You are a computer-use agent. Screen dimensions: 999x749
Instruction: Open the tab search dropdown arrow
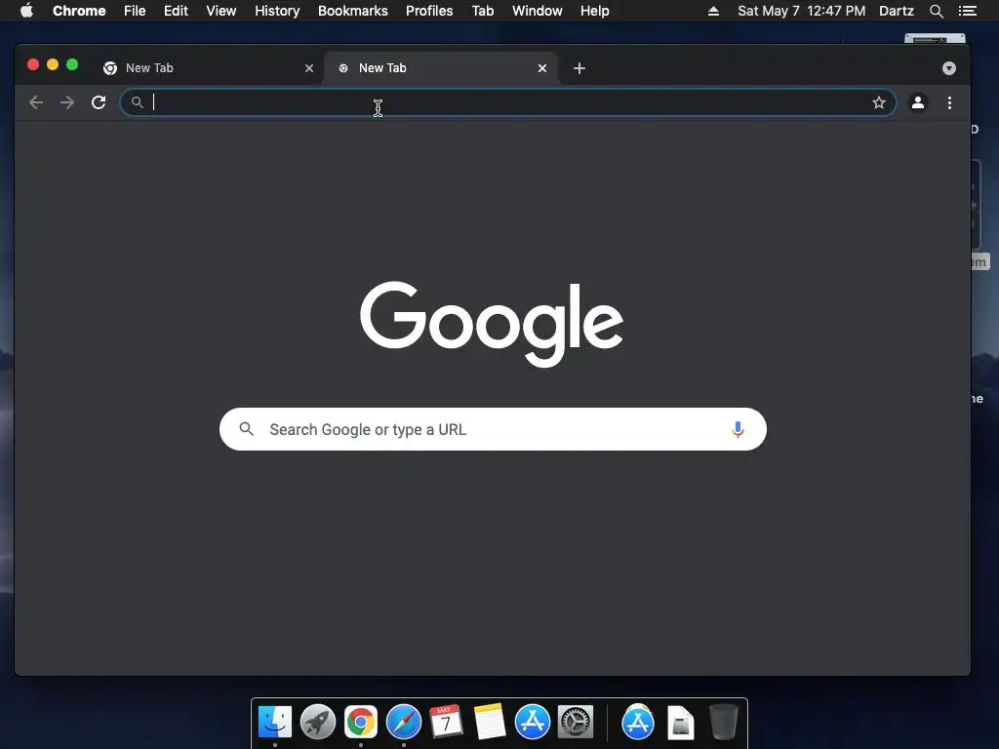point(948,68)
